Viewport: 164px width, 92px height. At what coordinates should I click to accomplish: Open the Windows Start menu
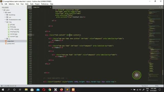(x=3, y=90)
